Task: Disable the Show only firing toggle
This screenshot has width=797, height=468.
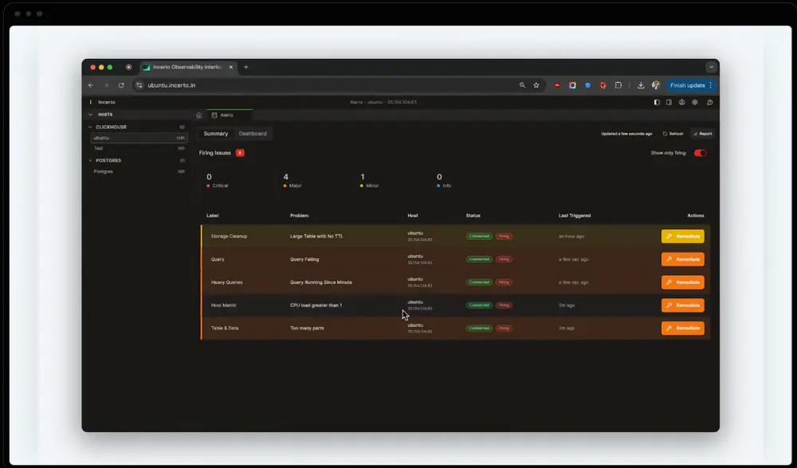Action: pos(700,153)
